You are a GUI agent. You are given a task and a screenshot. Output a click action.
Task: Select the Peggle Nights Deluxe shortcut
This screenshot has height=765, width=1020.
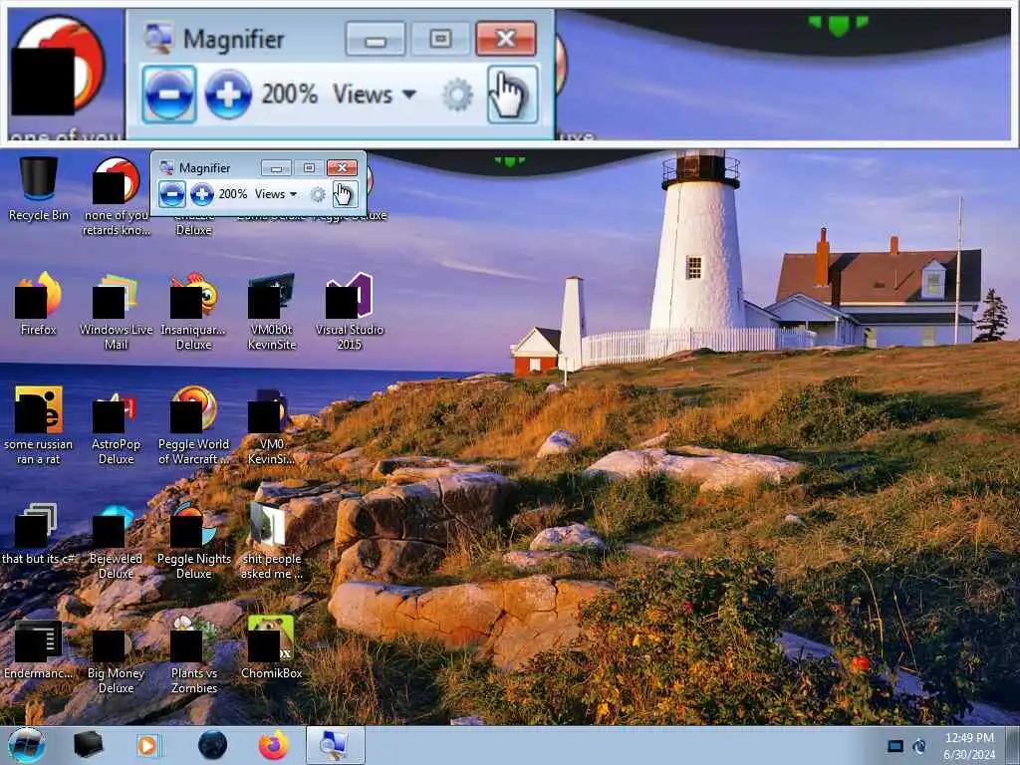click(194, 539)
